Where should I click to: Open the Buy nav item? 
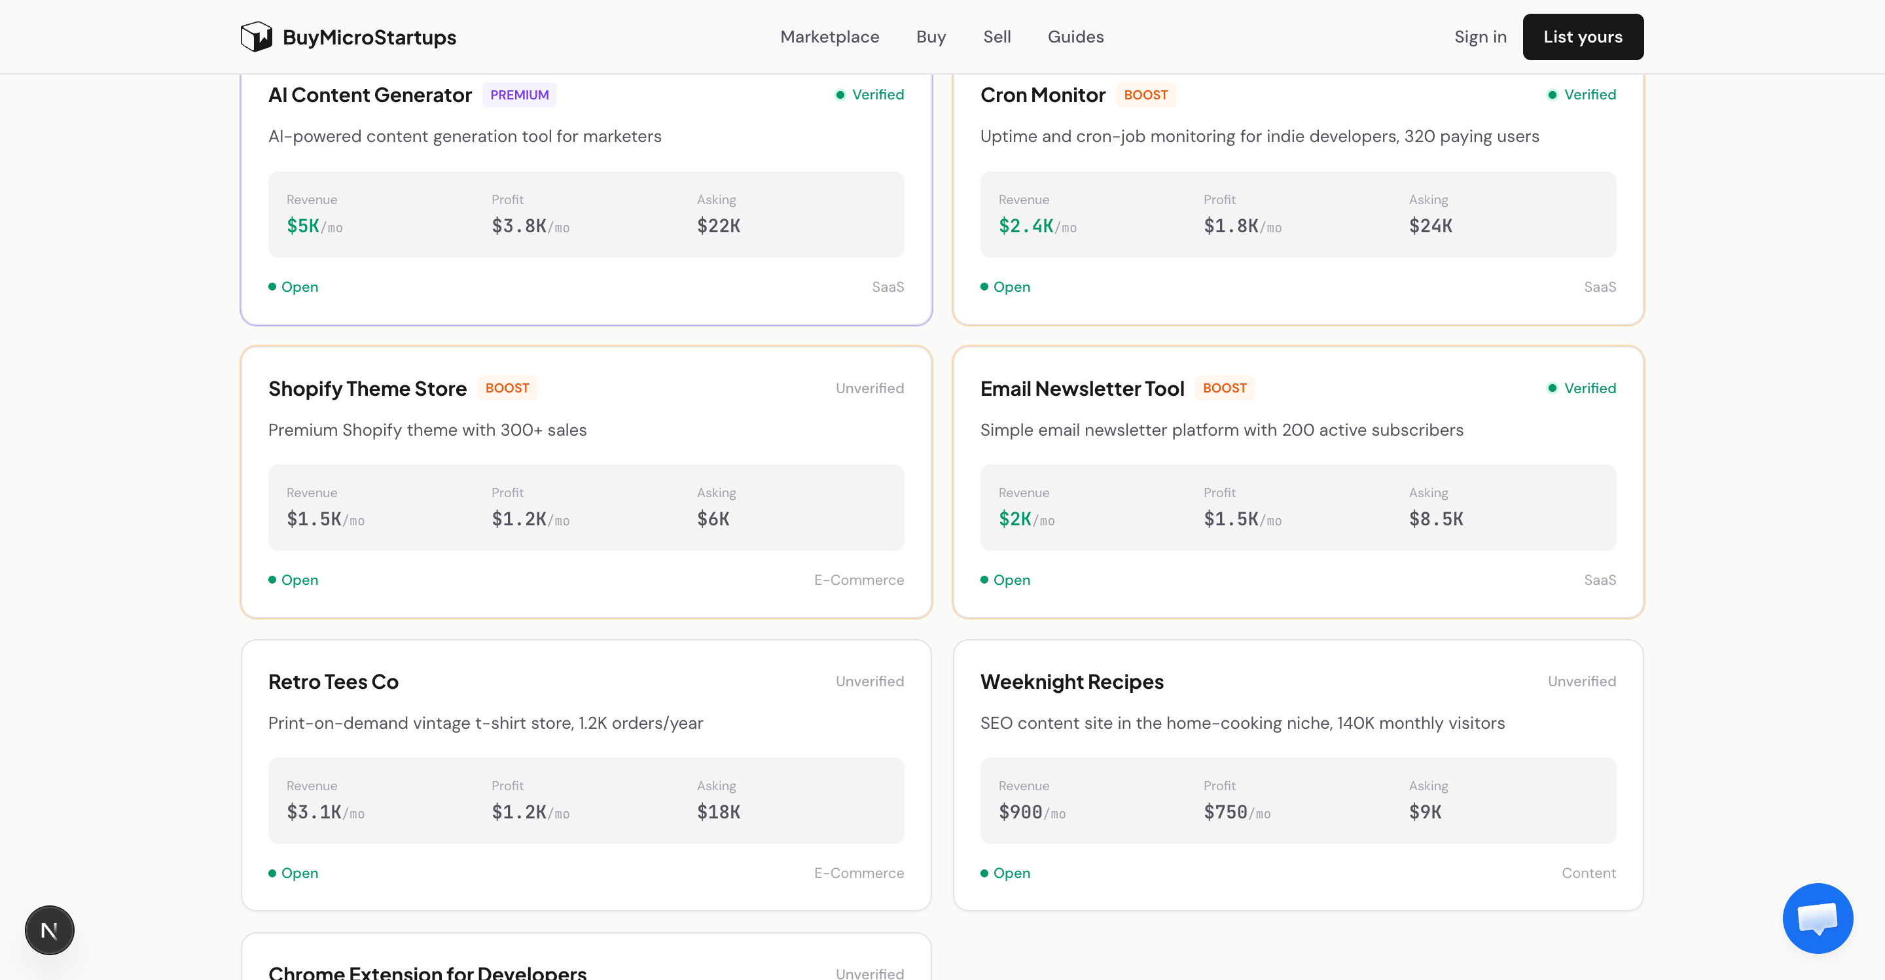click(x=931, y=37)
